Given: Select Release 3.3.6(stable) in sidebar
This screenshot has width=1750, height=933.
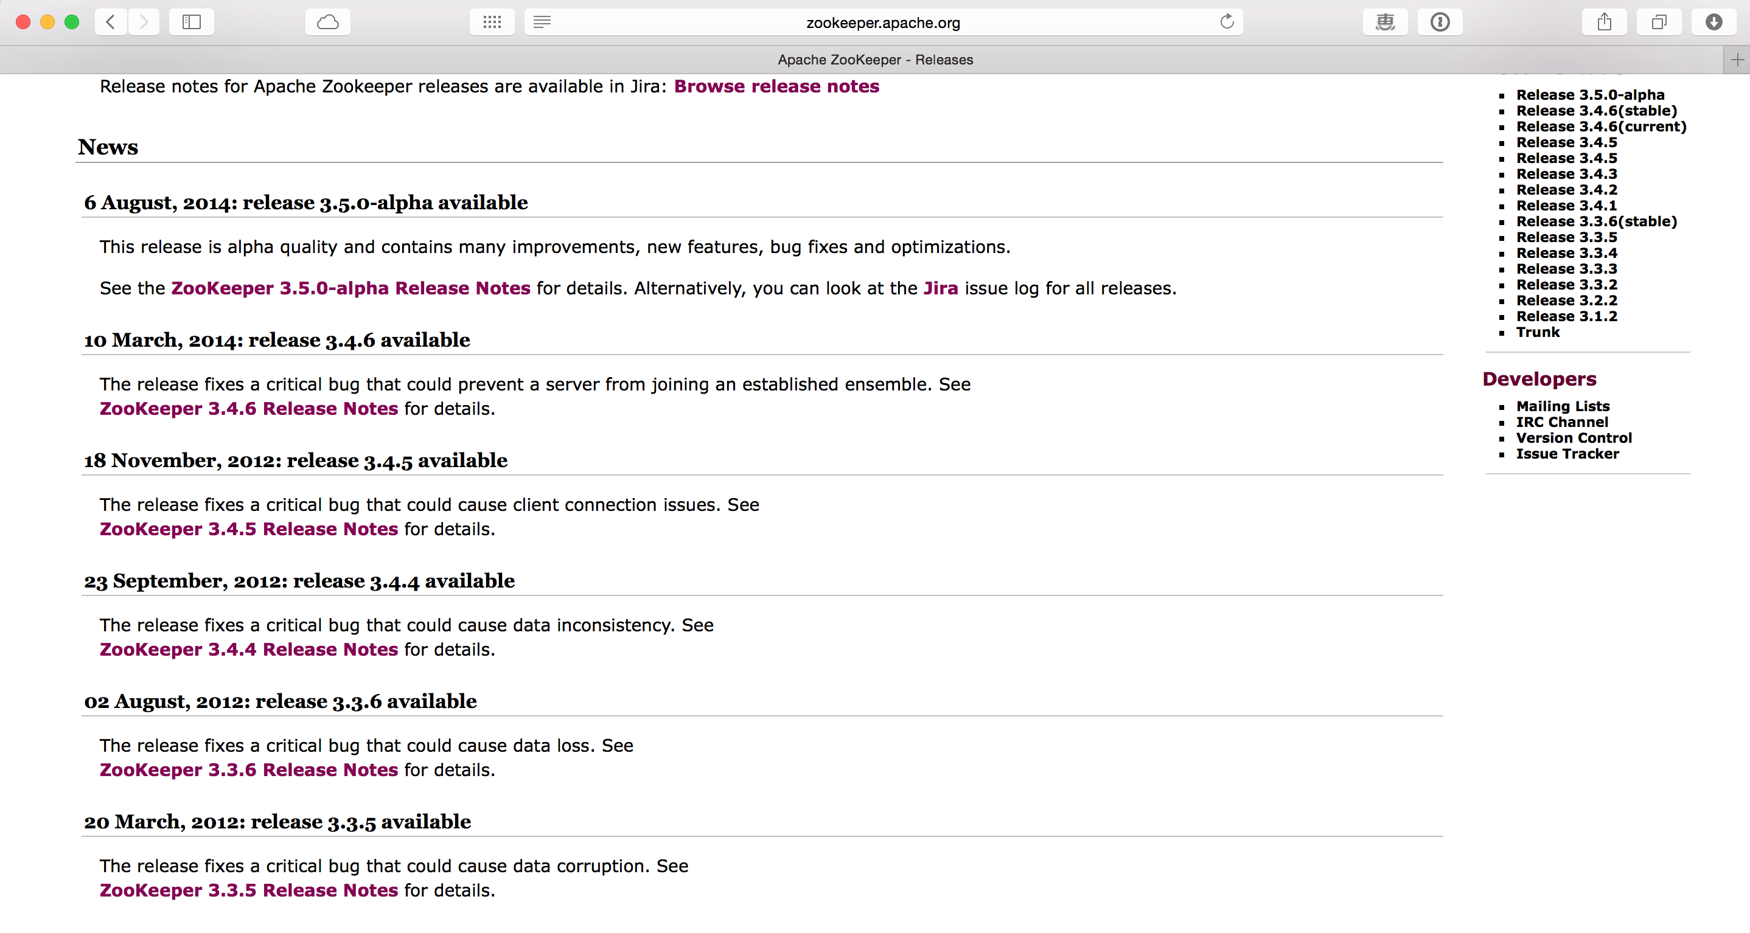Looking at the screenshot, I should pyautogui.click(x=1596, y=221).
